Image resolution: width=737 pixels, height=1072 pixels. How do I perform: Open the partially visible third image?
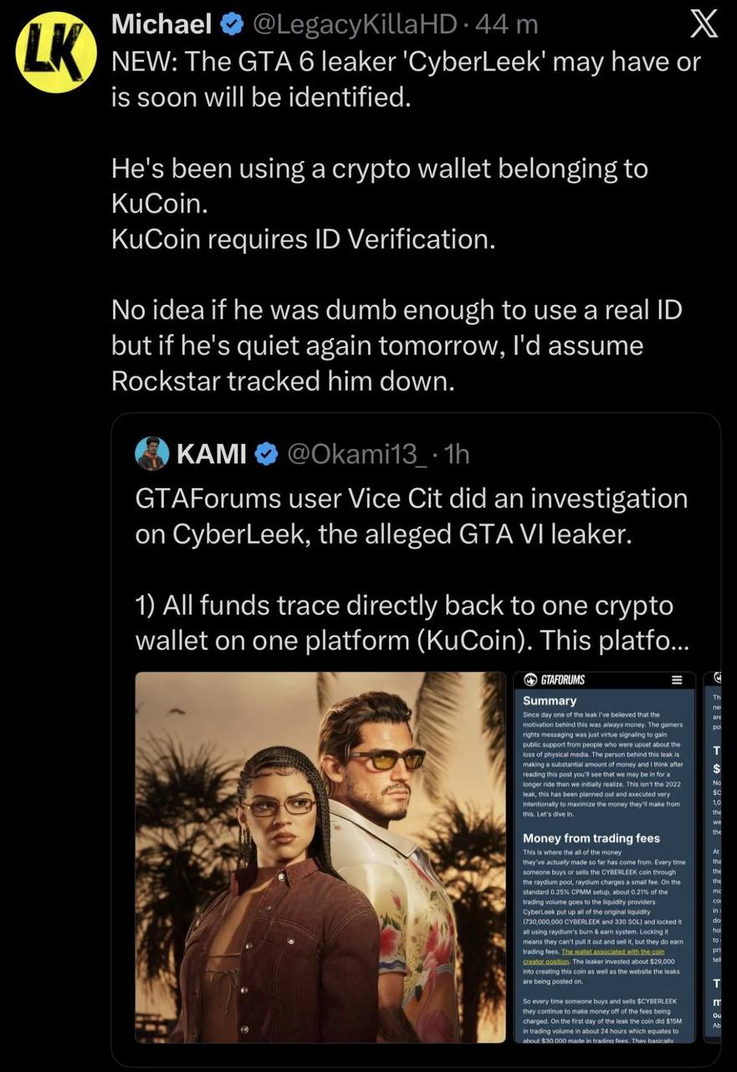(712, 857)
